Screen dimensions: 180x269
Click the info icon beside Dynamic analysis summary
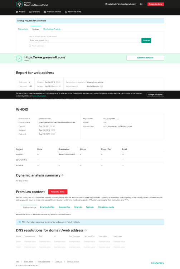point(63,175)
